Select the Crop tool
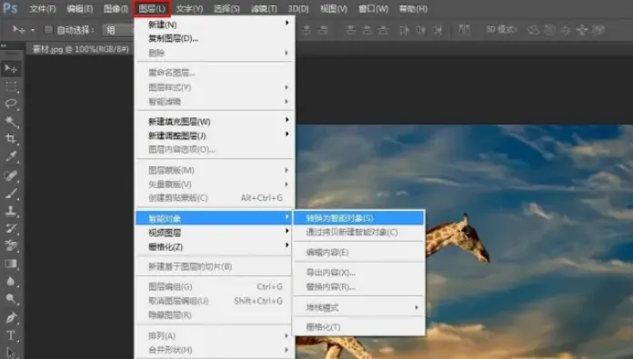Screen dimensions: 633x359 [x=11, y=139]
